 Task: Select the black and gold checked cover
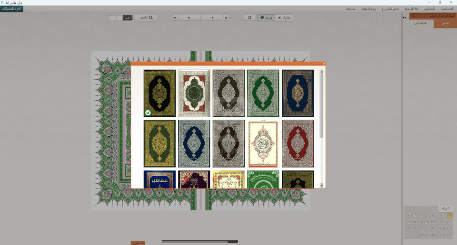click(x=159, y=93)
